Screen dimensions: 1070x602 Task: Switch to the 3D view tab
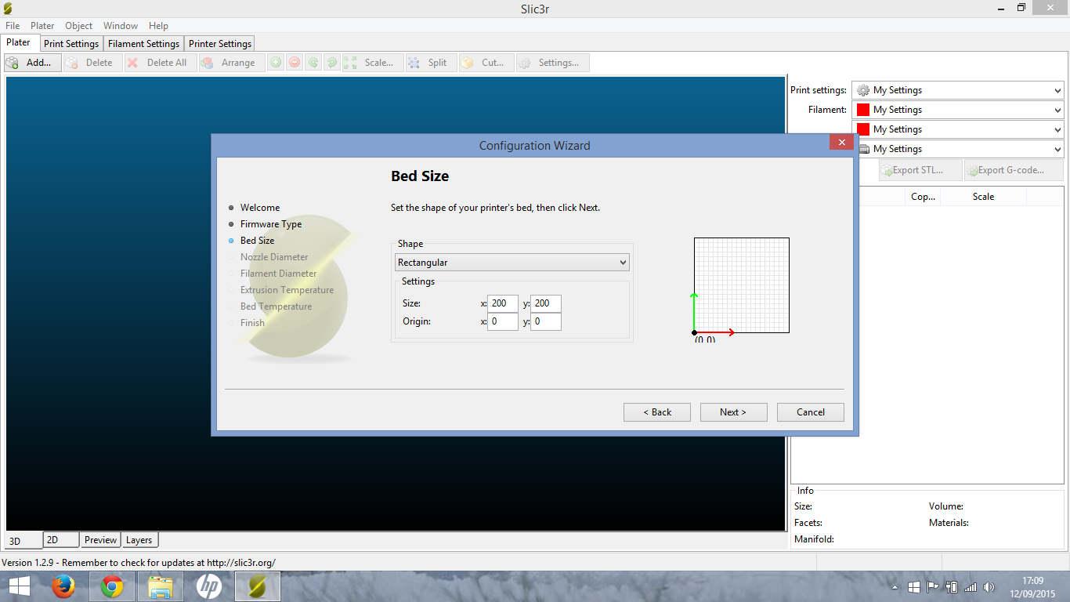22,540
